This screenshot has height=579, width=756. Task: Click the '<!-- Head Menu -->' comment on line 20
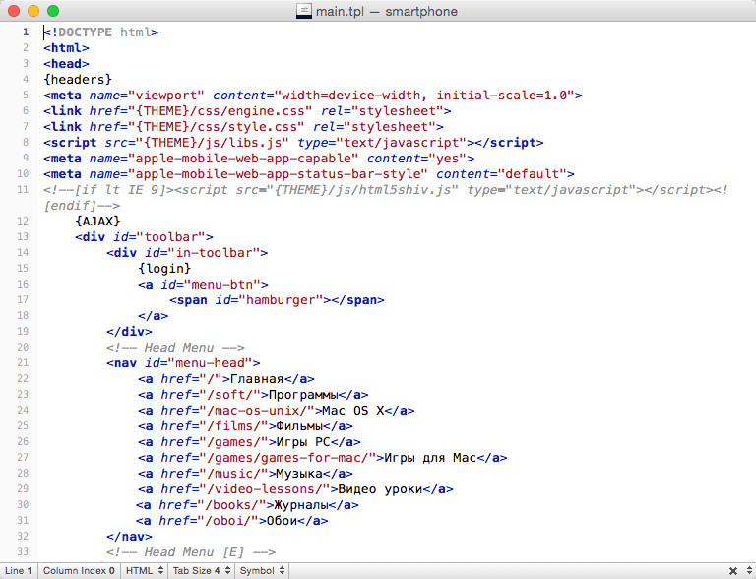(175, 348)
